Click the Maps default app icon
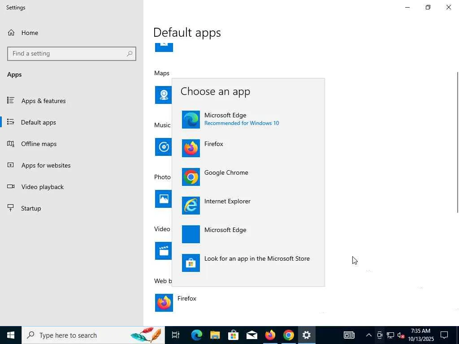Viewport: 459px width, 344px height. [x=163, y=95]
